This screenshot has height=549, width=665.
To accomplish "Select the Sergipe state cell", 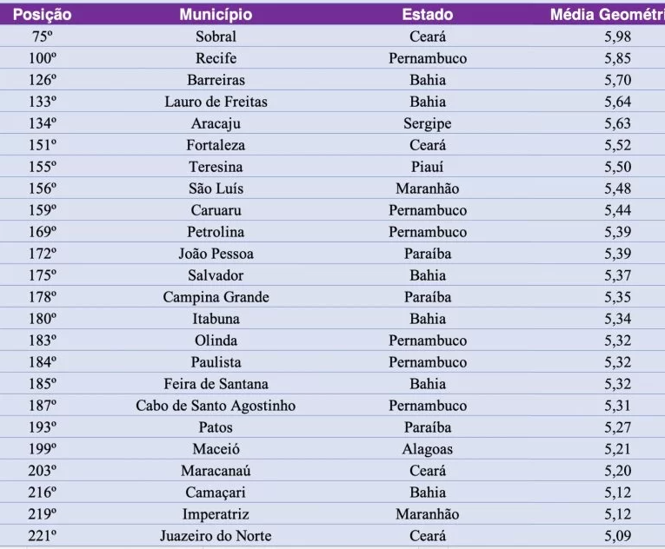I will pos(428,123).
